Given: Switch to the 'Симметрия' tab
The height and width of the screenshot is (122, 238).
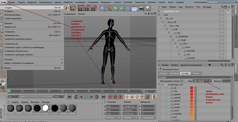Looking at the screenshot, I should tap(174, 73).
